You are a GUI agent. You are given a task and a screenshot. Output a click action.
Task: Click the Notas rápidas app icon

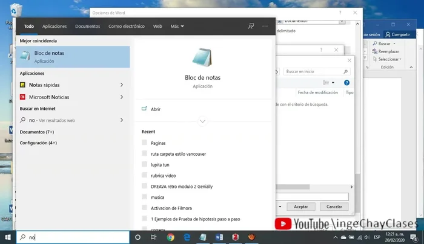pyautogui.click(x=23, y=85)
